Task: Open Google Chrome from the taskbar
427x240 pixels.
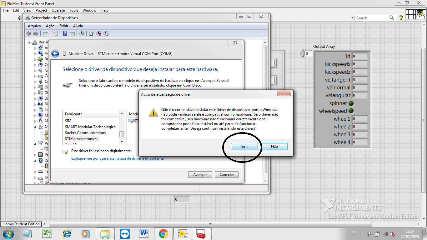Action: pyautogui.click(x=163, y=233)
